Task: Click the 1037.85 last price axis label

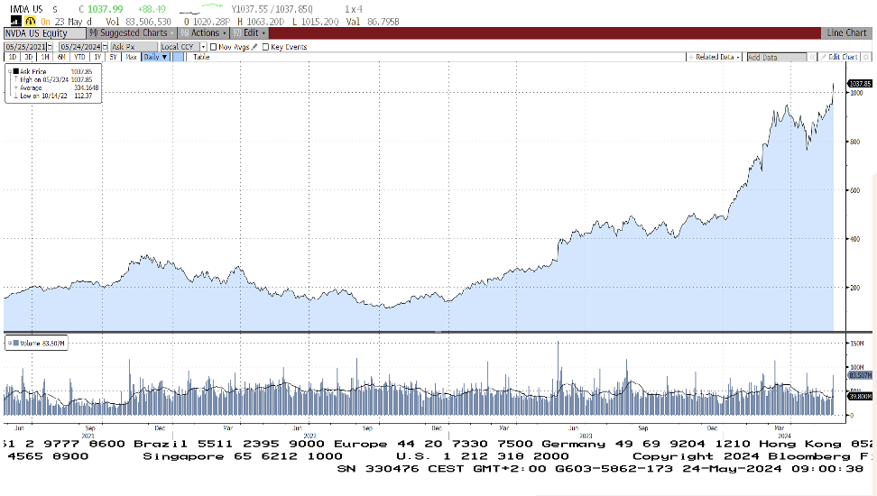Action: (860, 84)
